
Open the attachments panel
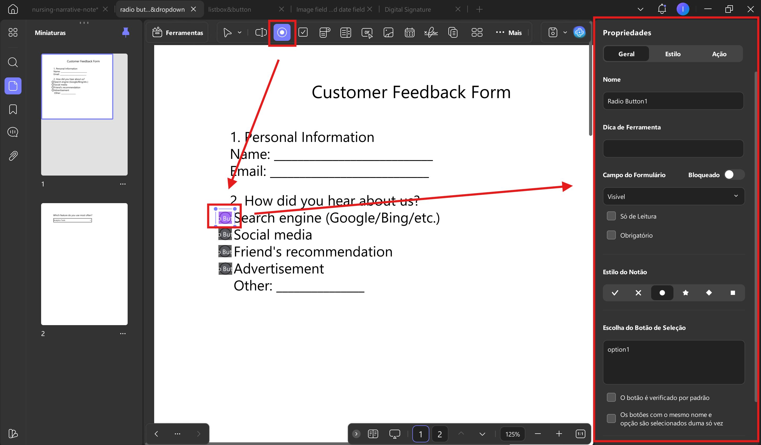pos(13,156)
